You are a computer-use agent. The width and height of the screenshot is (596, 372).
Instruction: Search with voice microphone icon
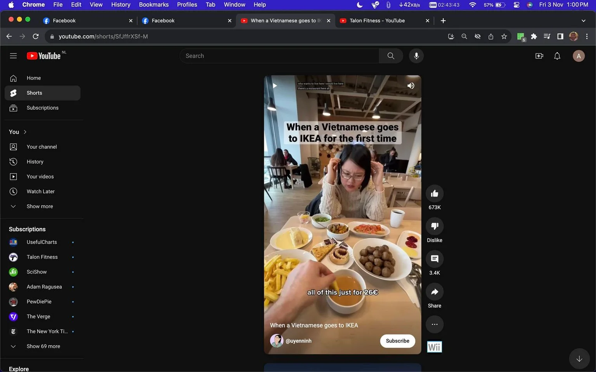(416, 56)
